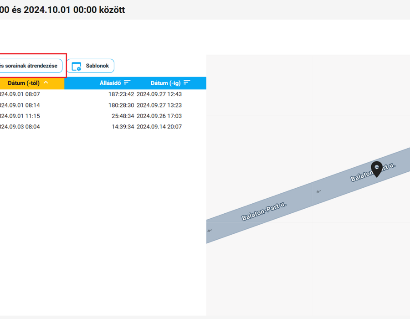Sort by Állásidő column header

(110, 83)
